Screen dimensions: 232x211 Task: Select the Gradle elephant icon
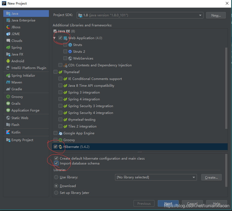[8, 89]
